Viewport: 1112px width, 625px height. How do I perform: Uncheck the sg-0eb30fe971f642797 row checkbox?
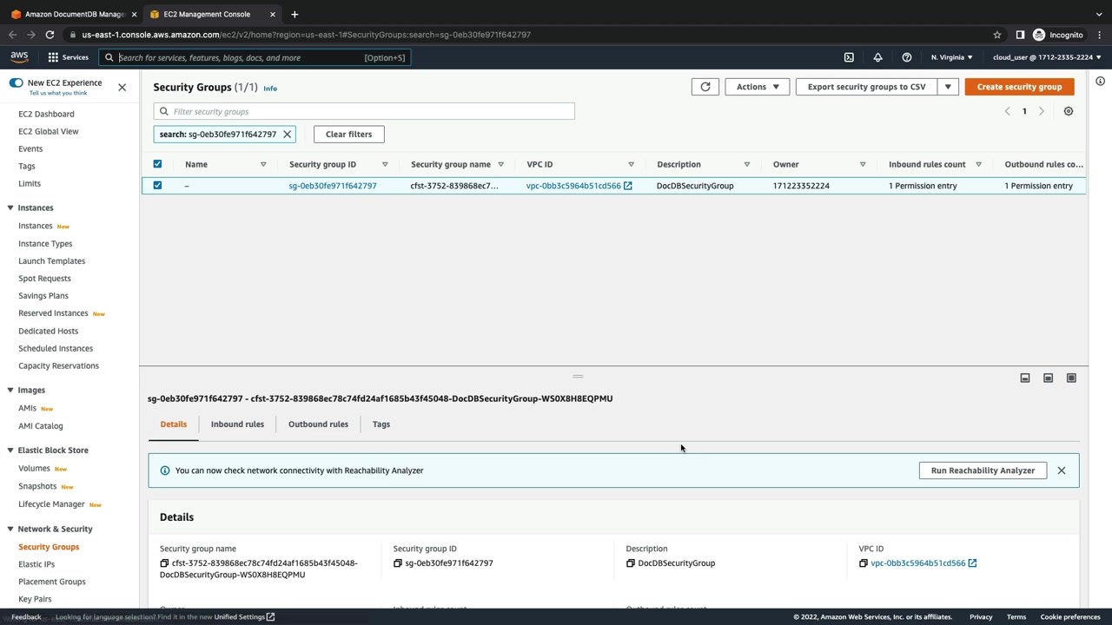pos(157,185)
